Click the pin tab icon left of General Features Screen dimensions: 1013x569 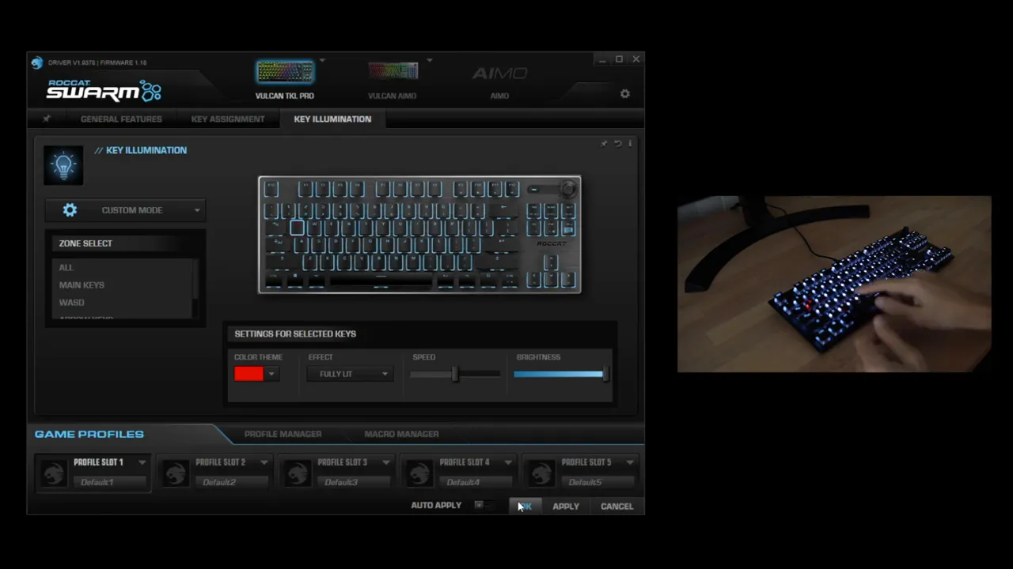tap(46, 119)
